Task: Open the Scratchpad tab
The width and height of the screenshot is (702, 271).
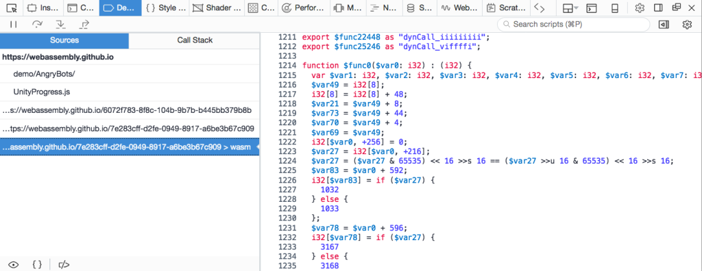Action: tap(506, 8)
